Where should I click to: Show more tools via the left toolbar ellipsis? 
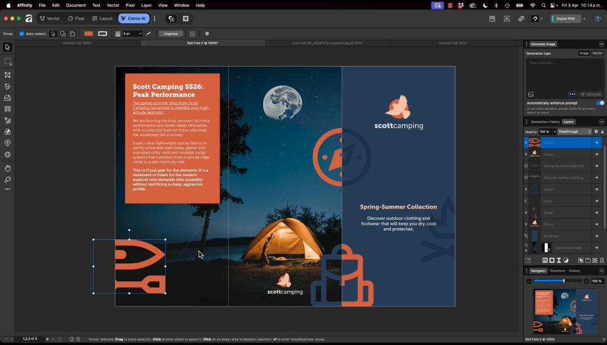coord(7,189)
